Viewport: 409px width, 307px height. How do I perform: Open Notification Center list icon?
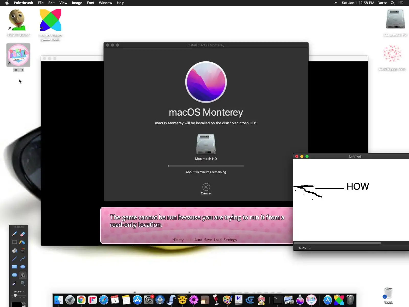pos(401,3)
